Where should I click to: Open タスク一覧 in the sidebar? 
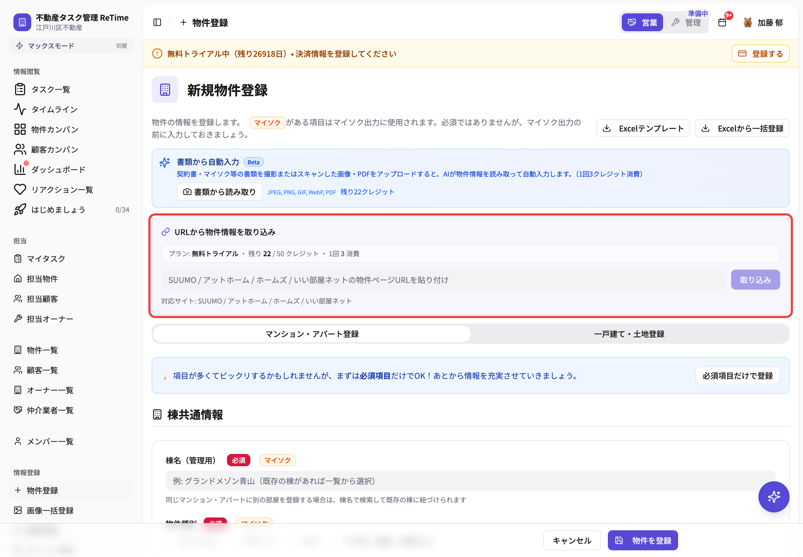tap(71, 89)
